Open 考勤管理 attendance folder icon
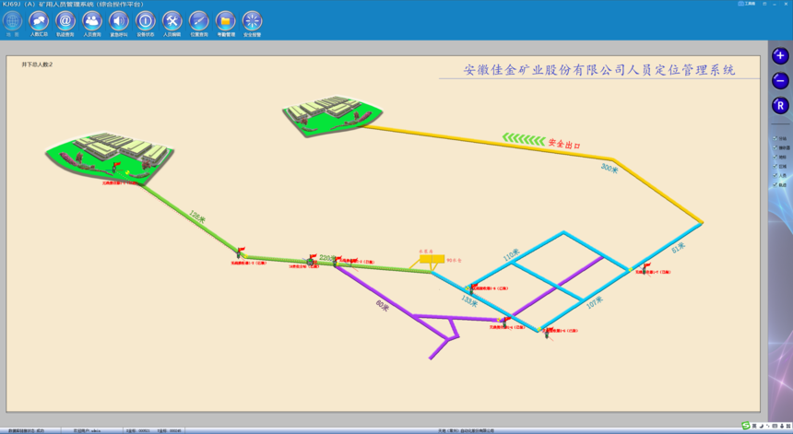 point(226,22)
